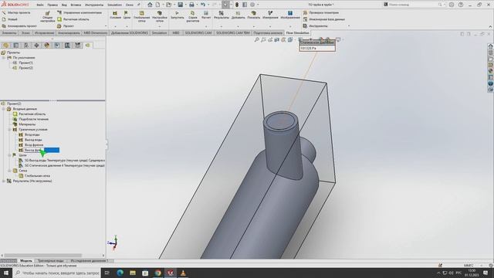Switch to the Добавления SOLIDWORKS tab
Screen dimensions: 494x278
[129, 32]
